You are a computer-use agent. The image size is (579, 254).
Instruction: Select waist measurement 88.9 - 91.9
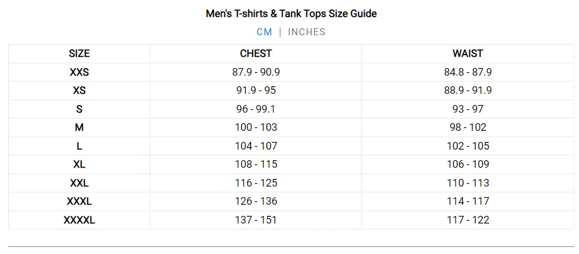click(467, 90)
